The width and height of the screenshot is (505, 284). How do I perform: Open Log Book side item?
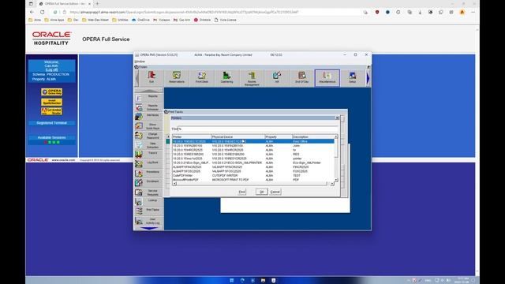pyautogui.click(x=148, y=164)
